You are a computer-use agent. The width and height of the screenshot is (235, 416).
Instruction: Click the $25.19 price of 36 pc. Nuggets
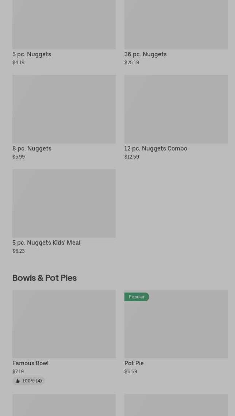(131, 62)
